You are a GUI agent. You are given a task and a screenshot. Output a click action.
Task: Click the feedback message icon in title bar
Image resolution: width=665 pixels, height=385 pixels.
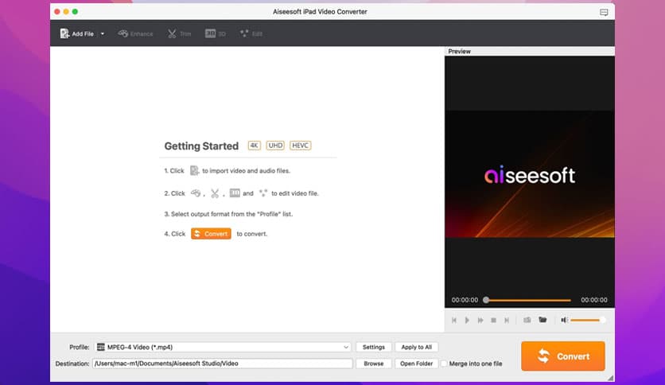604,12
